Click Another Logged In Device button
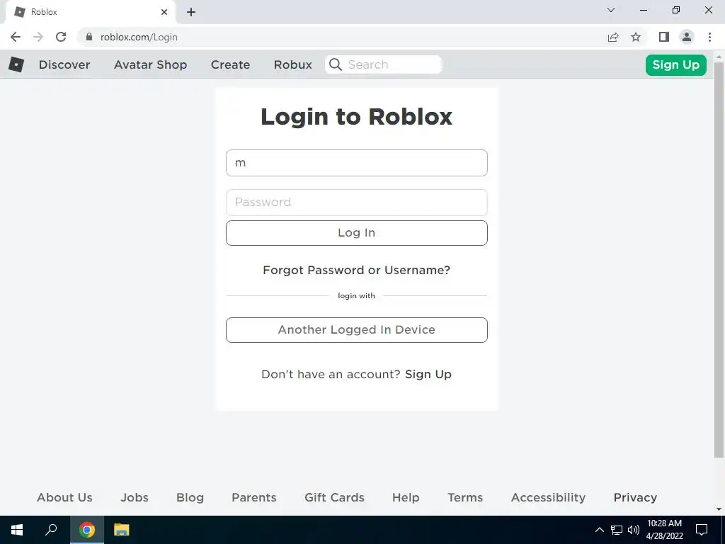Image resolution: width=725 pixels, height=544 pixels. click(x=357, y=330)
